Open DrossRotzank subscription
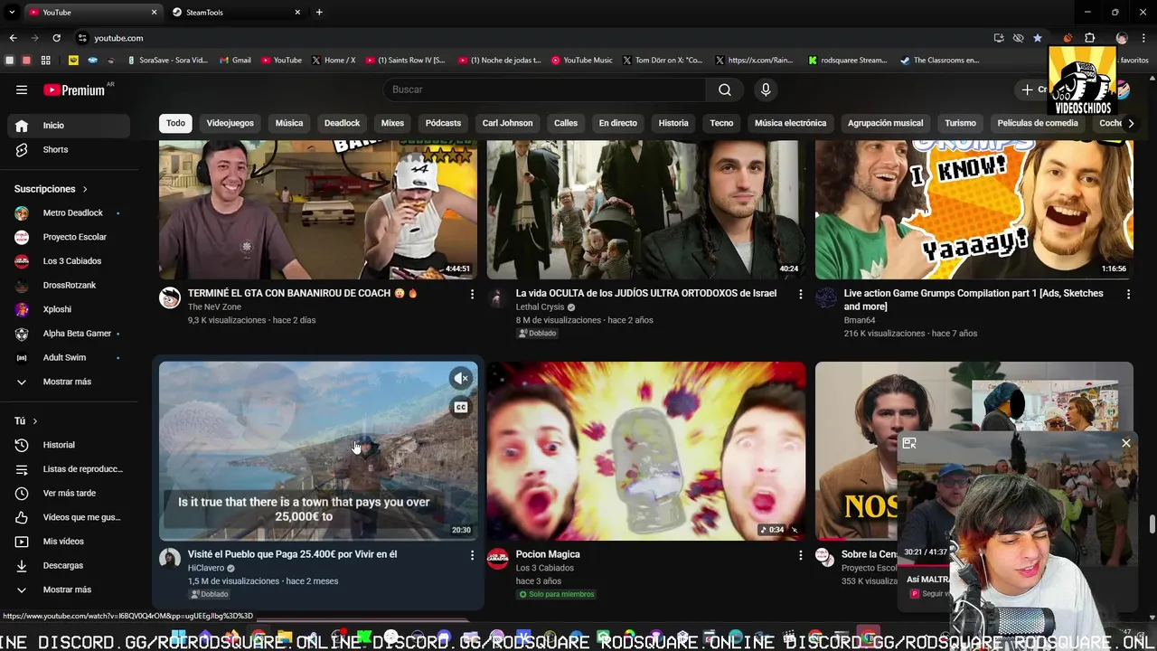 (x=68, y=286)
